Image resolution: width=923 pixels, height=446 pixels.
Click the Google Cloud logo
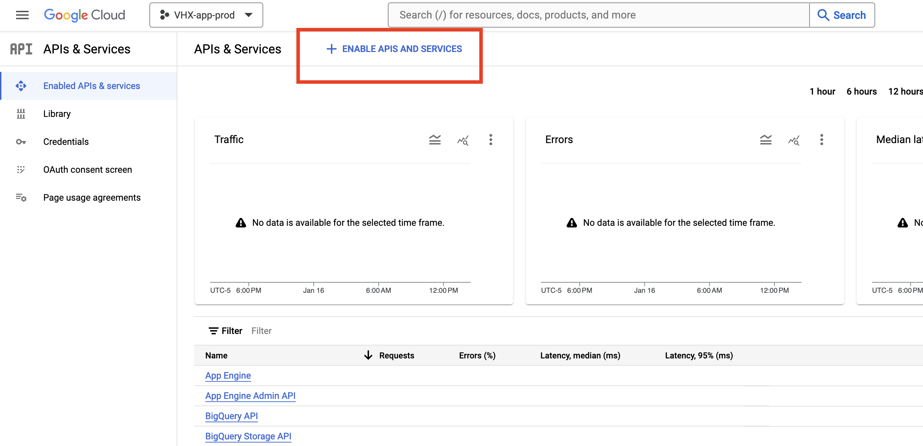pyautogui.click(x=84, y=15)
